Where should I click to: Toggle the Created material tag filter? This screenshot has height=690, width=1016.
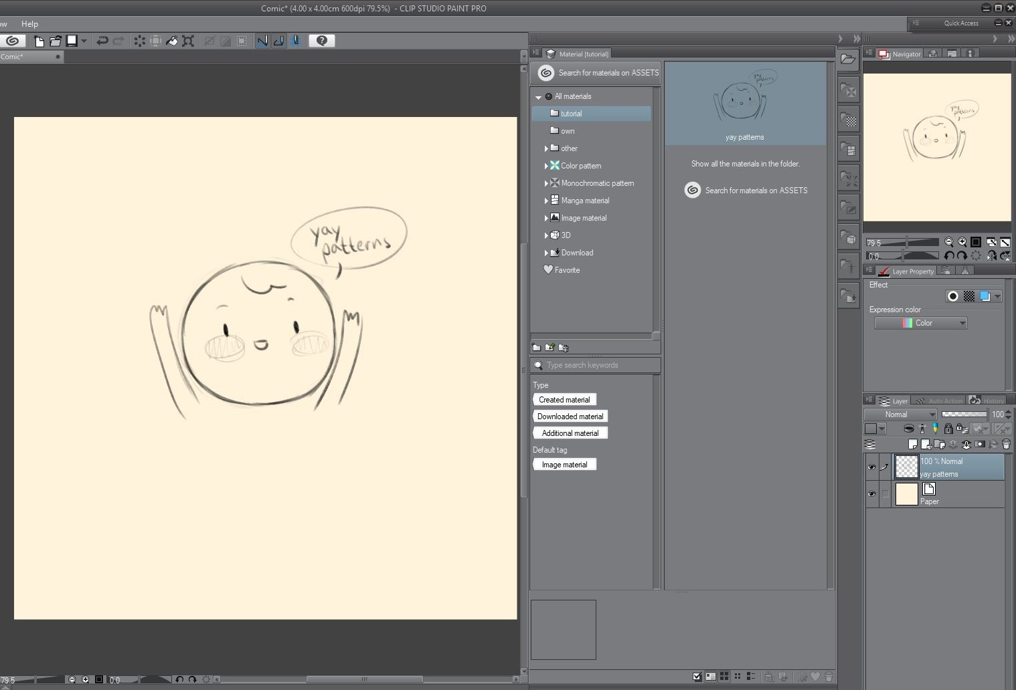(564, 400)
